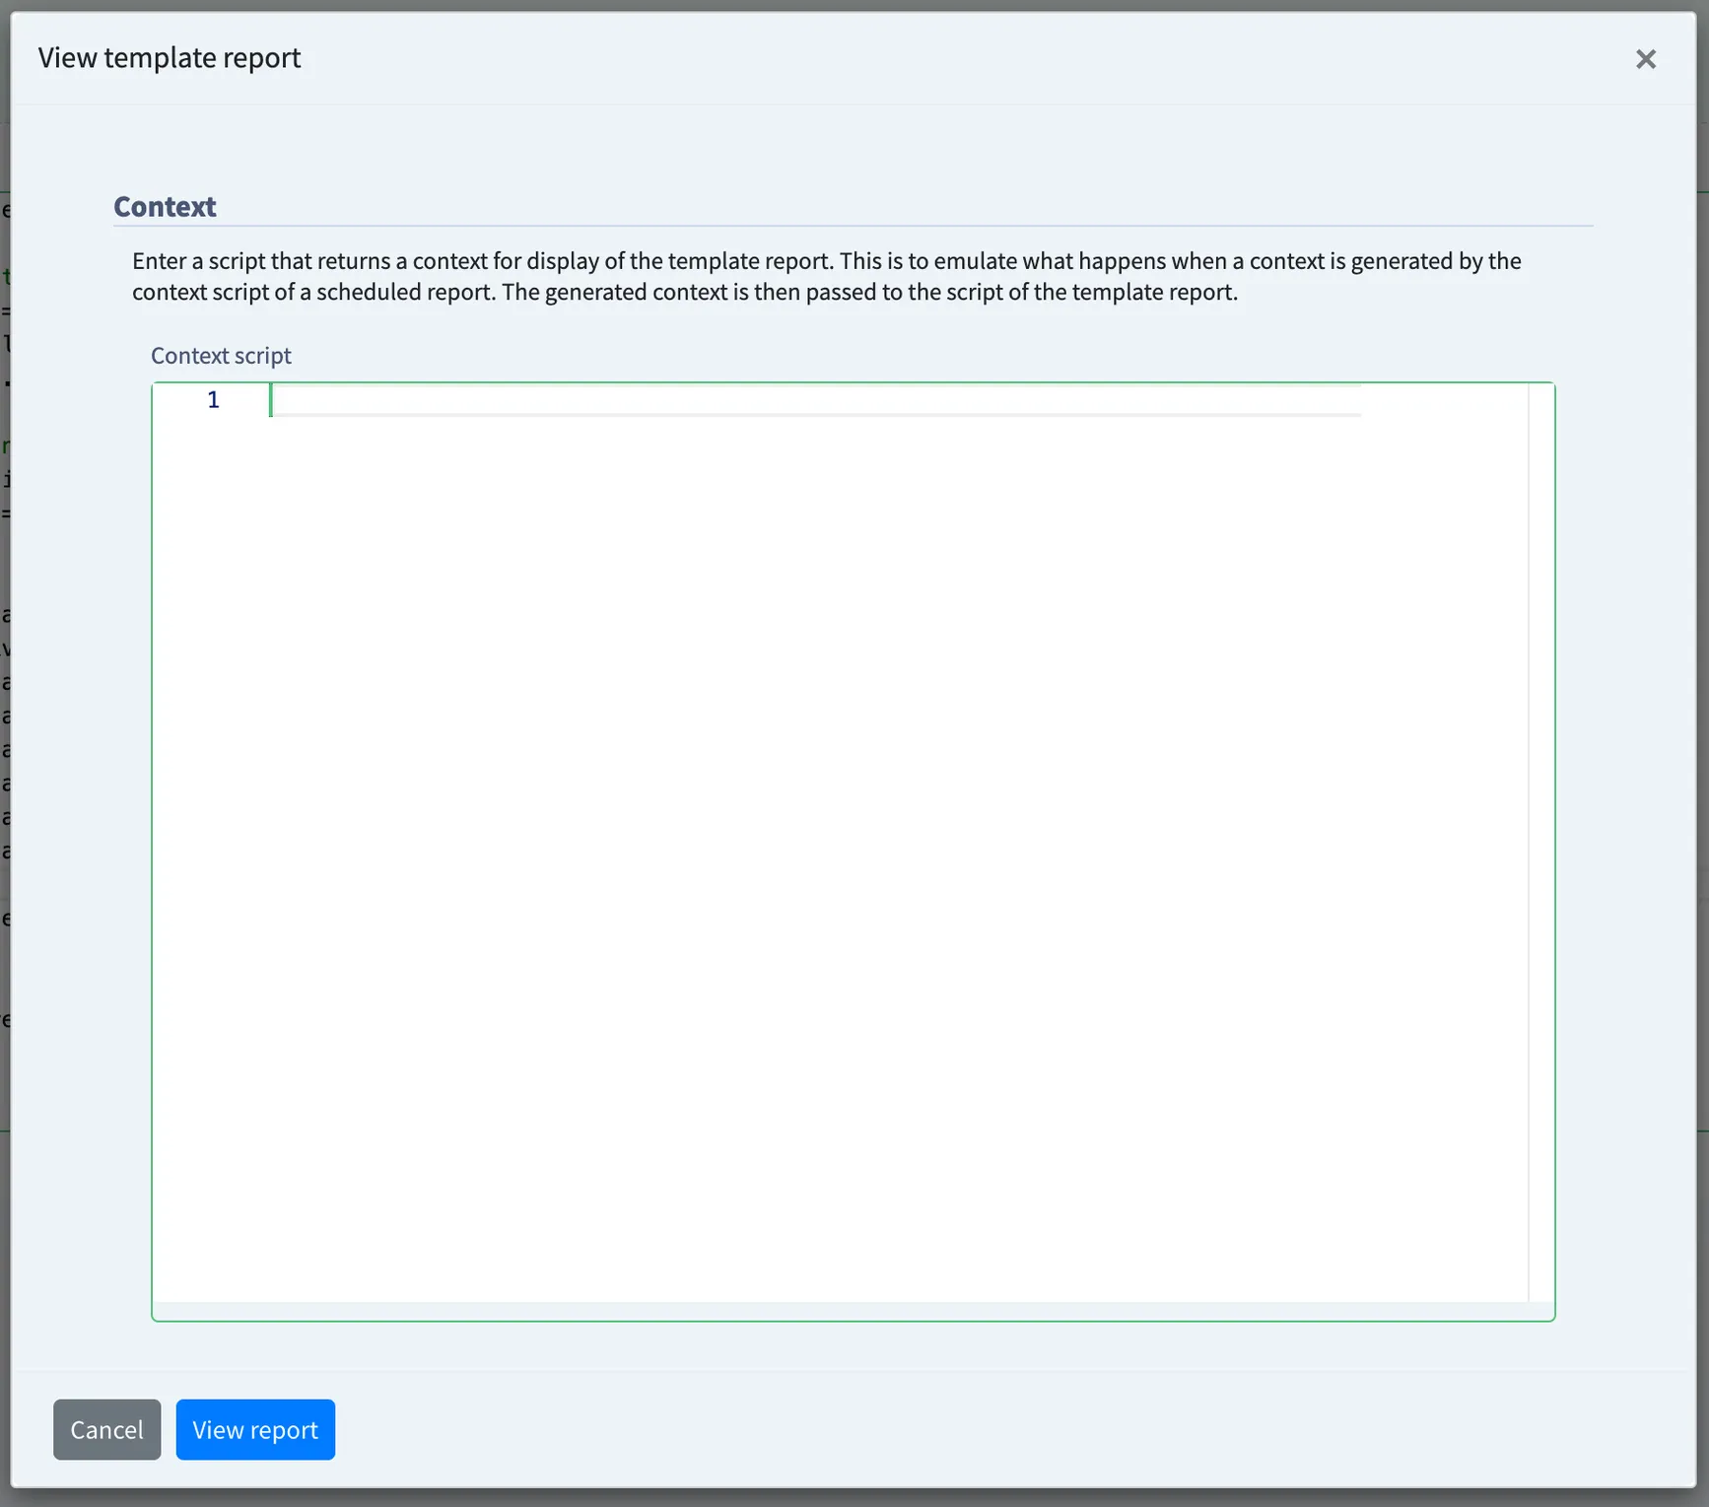The image size is (1709, 1507).
Task: Click the Context script label
Action: pyautogui.click(x=221, y=355)
